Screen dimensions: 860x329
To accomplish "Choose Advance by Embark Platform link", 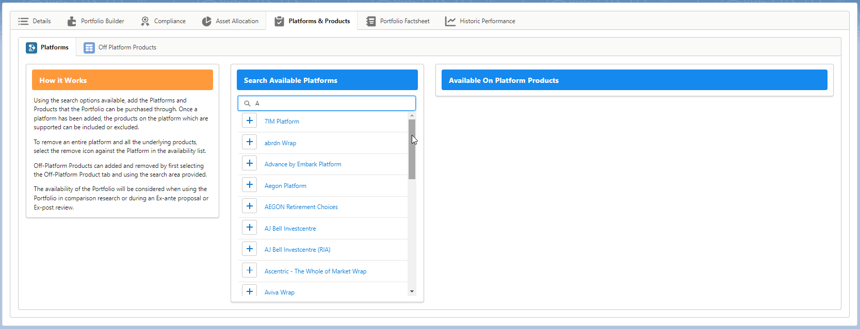I will [303, 164].
